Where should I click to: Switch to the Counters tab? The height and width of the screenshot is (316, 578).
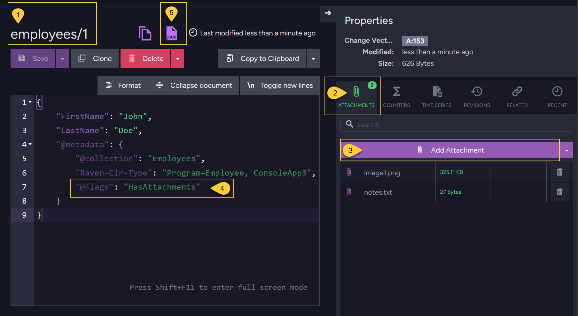click(x=396, y=96)
